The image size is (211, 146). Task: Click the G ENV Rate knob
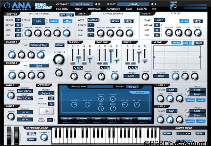(x=185, y=76)
